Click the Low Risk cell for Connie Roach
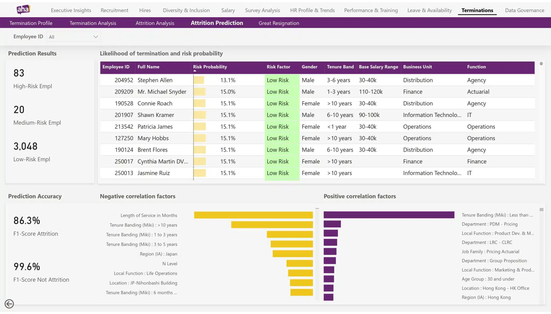The image size is (551, 314). click(x=278, y=103)
